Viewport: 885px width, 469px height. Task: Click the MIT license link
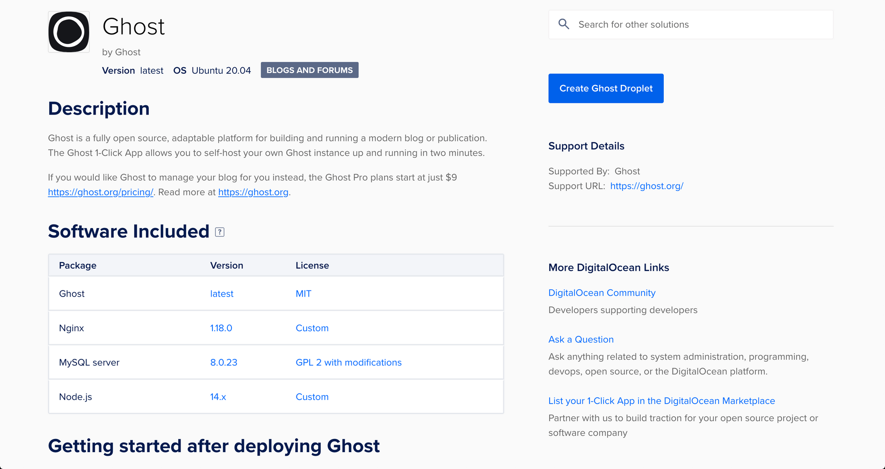[304, 294]
